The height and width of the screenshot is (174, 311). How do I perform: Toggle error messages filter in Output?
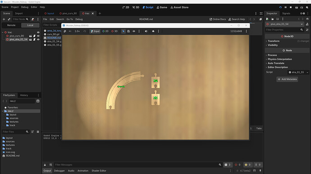pos(238,165)
